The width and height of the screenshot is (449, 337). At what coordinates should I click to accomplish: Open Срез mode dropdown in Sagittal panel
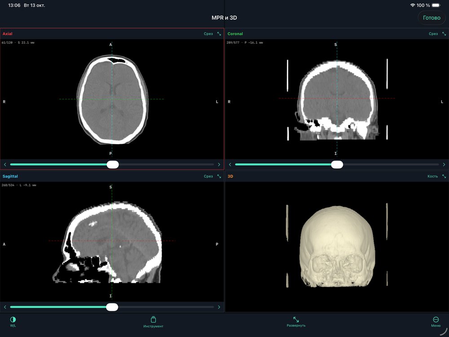coord(208,176)
